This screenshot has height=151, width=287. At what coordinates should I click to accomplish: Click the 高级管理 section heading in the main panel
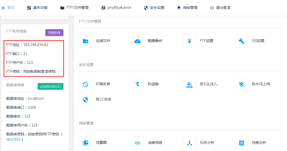tap(86, 123)
